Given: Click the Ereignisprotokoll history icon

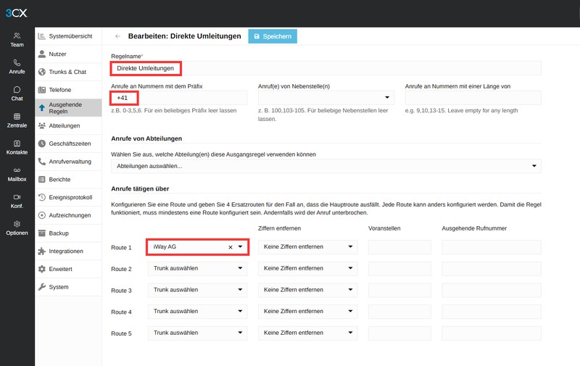Looking at the screenshot, I should tap(42, 197).
